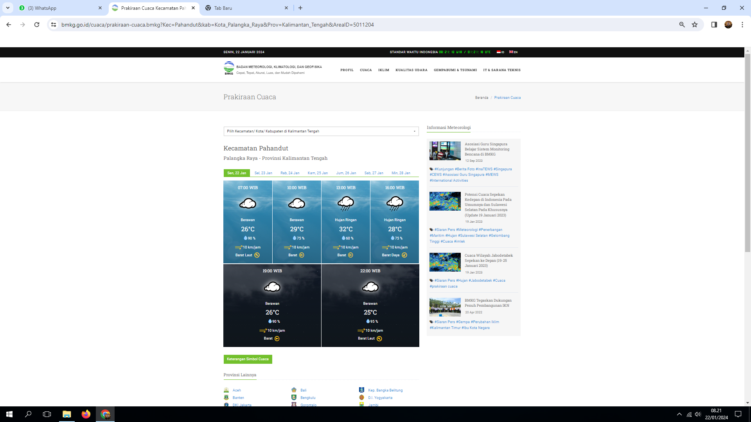Viewport: 751px width, 422px height.
Task: Expand the tab search chevron in Chrome
Action: point(8,8)
